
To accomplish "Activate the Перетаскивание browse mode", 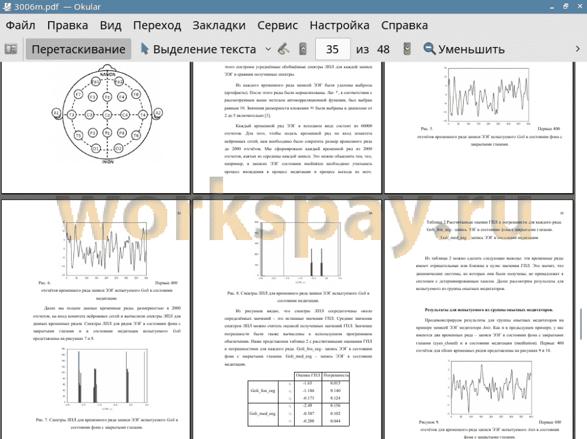I will [x=78, y=49].
